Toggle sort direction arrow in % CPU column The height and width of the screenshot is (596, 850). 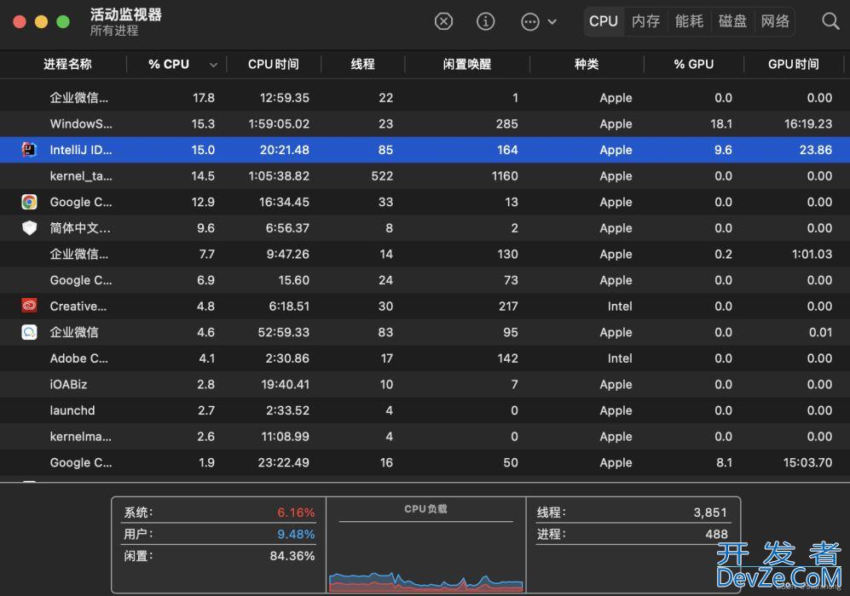click(214, 65)
